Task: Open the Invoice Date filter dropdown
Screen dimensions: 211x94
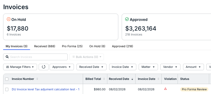Action: [x=123, y=67]
